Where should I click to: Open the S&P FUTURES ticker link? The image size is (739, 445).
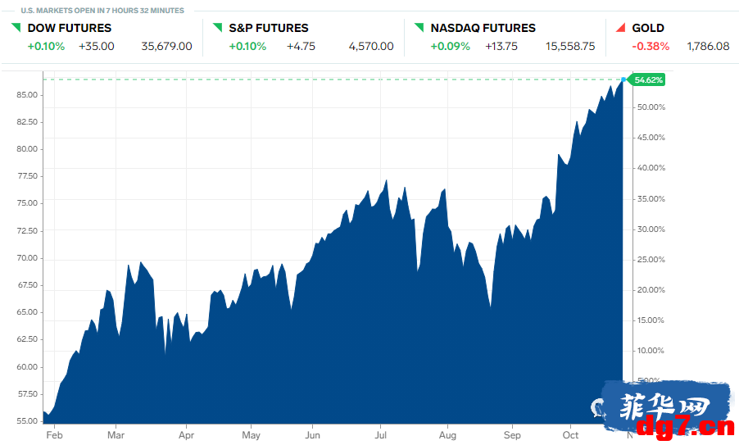269,28
